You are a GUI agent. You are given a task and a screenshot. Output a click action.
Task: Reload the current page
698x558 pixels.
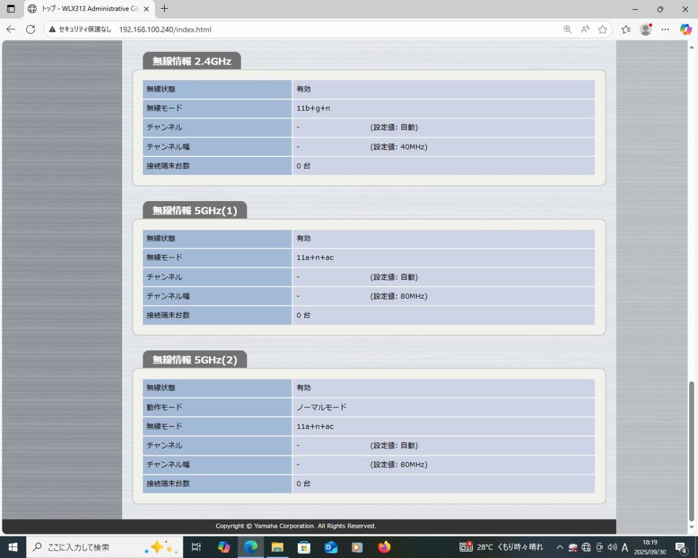click(30, 29)
